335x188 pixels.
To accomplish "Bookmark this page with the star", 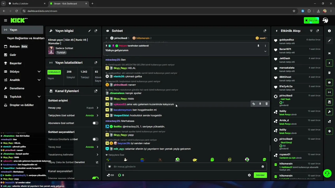I will (294, 11).
